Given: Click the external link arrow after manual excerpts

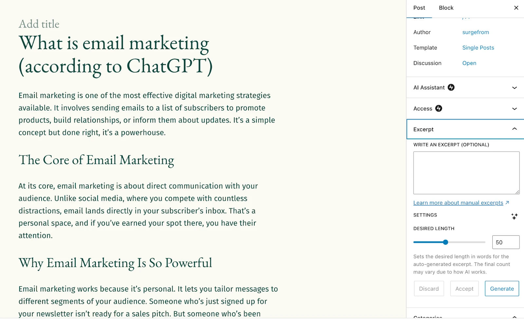Looking at the screenshot, I should 507,203.
